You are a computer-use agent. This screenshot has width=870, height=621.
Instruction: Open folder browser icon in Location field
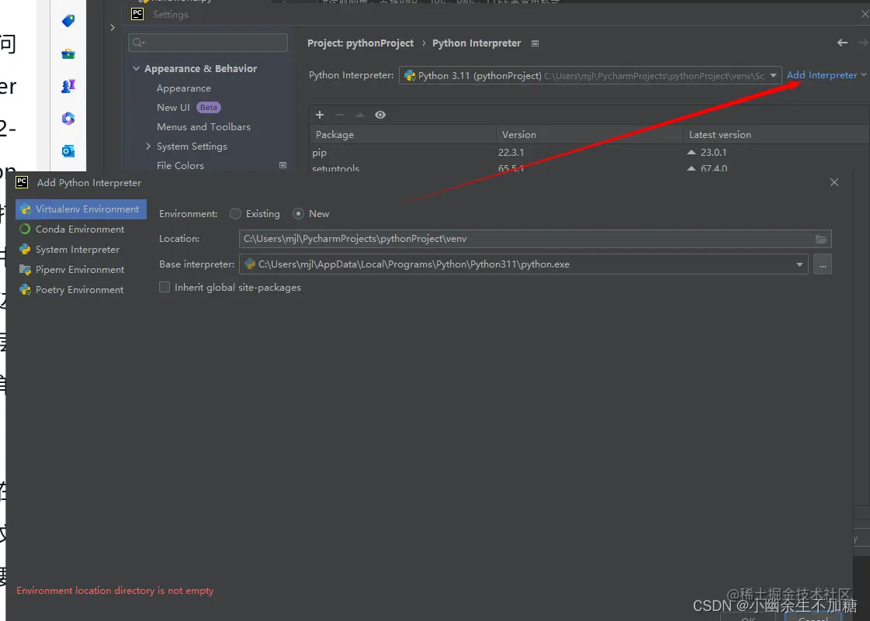[820, 239]
